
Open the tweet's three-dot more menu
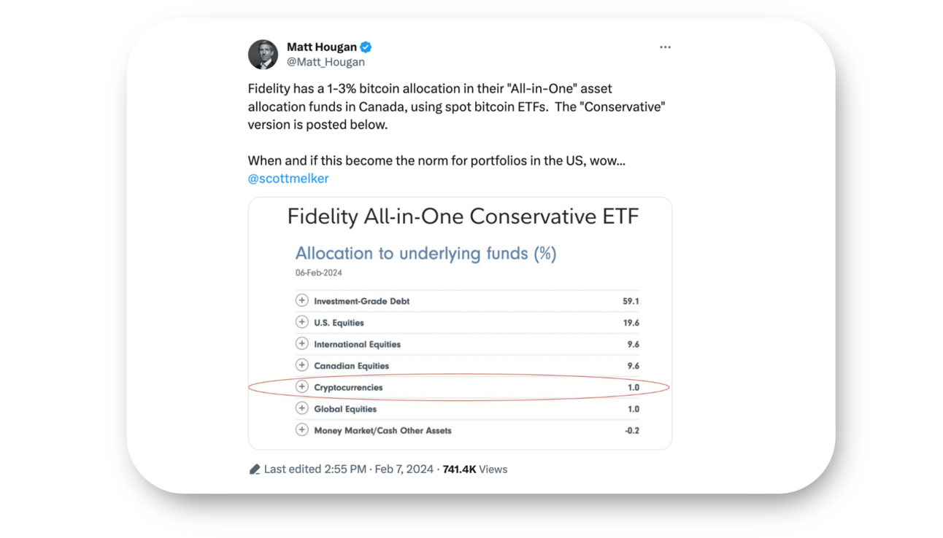[665, 47]
